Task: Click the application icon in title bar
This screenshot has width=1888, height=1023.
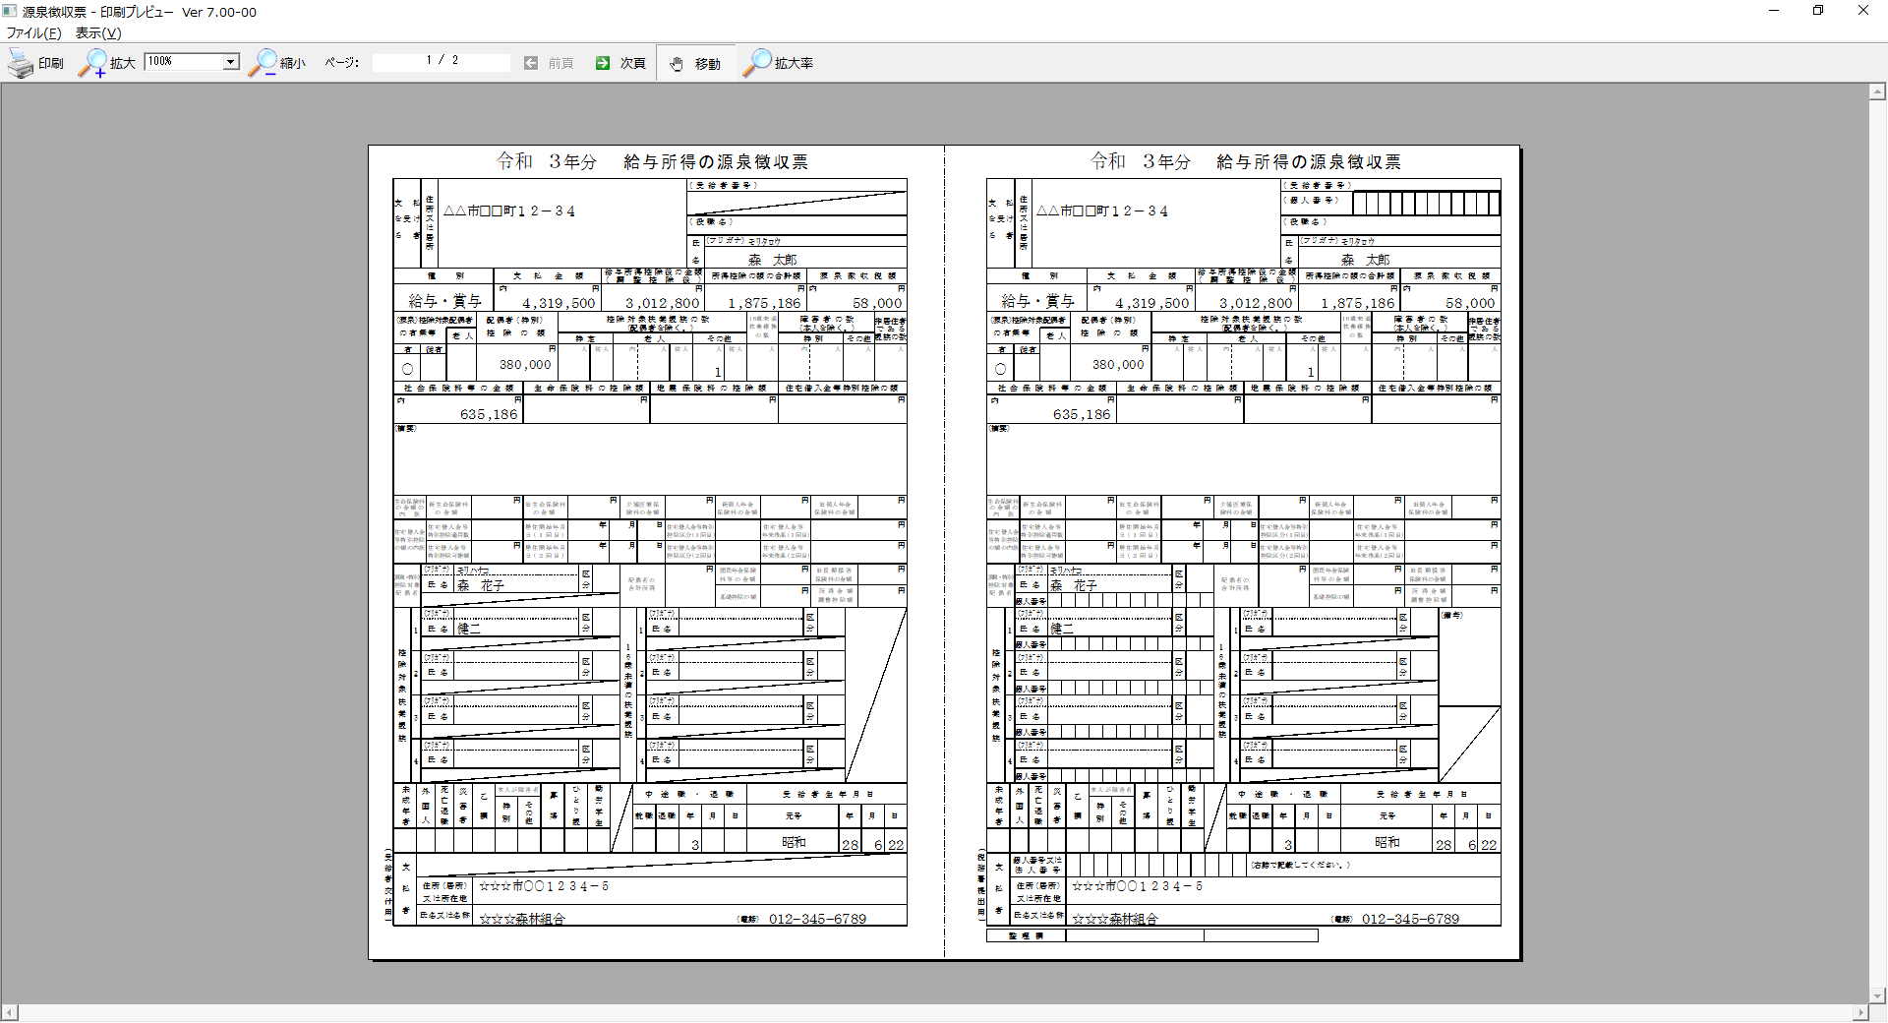Action: (10, 11)
